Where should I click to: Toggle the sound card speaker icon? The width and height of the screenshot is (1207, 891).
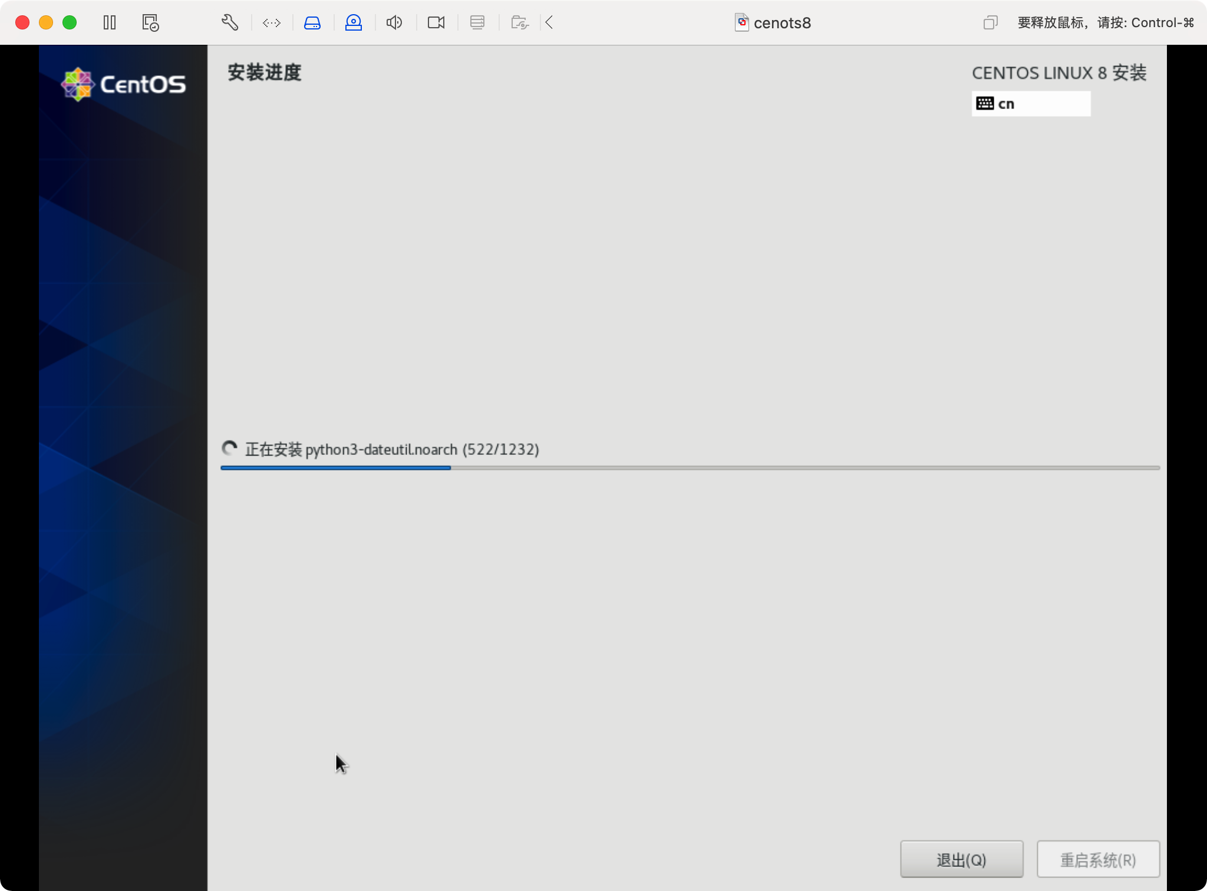394,23
